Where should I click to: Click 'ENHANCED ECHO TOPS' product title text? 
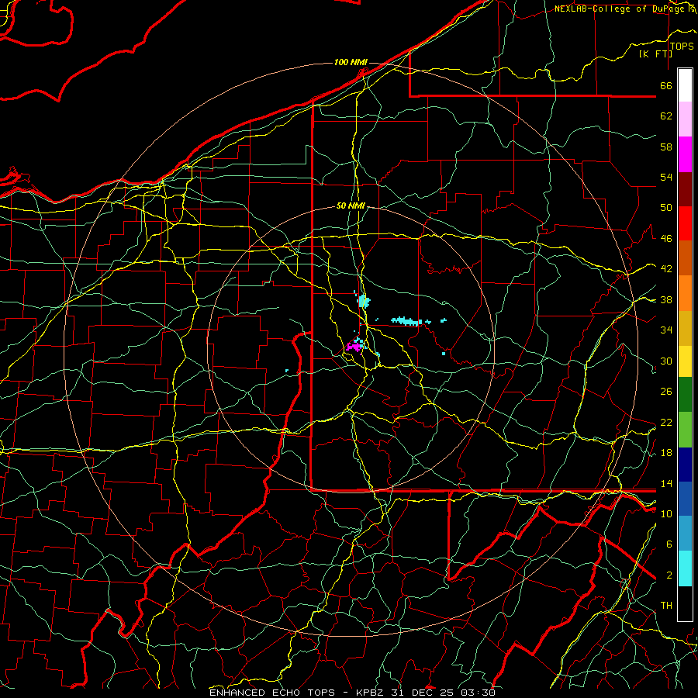coord(272,693)
